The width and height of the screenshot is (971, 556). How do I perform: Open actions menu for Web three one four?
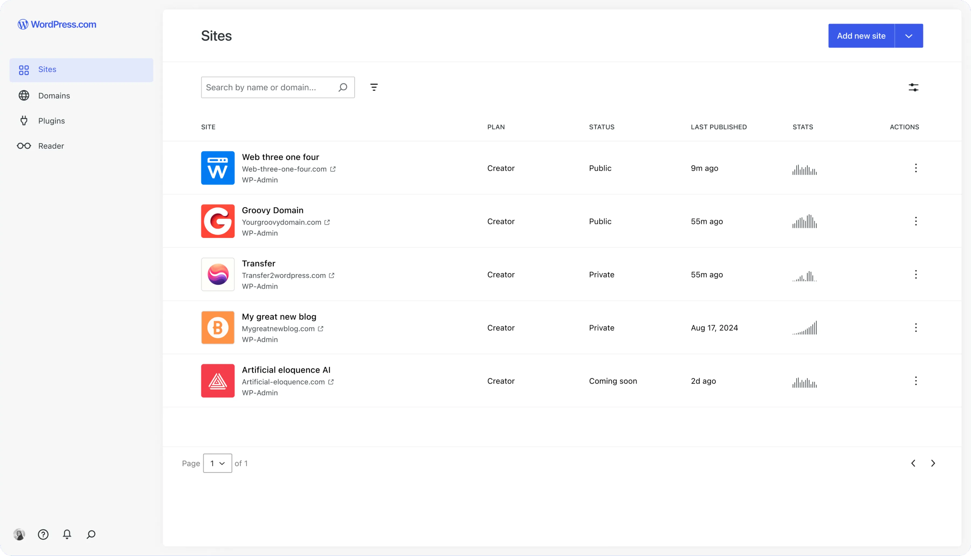[916, 168]
